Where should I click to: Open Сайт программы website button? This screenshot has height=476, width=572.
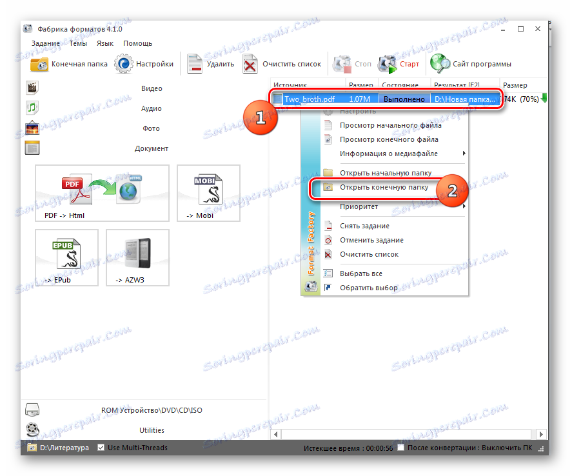coord(471,64)
